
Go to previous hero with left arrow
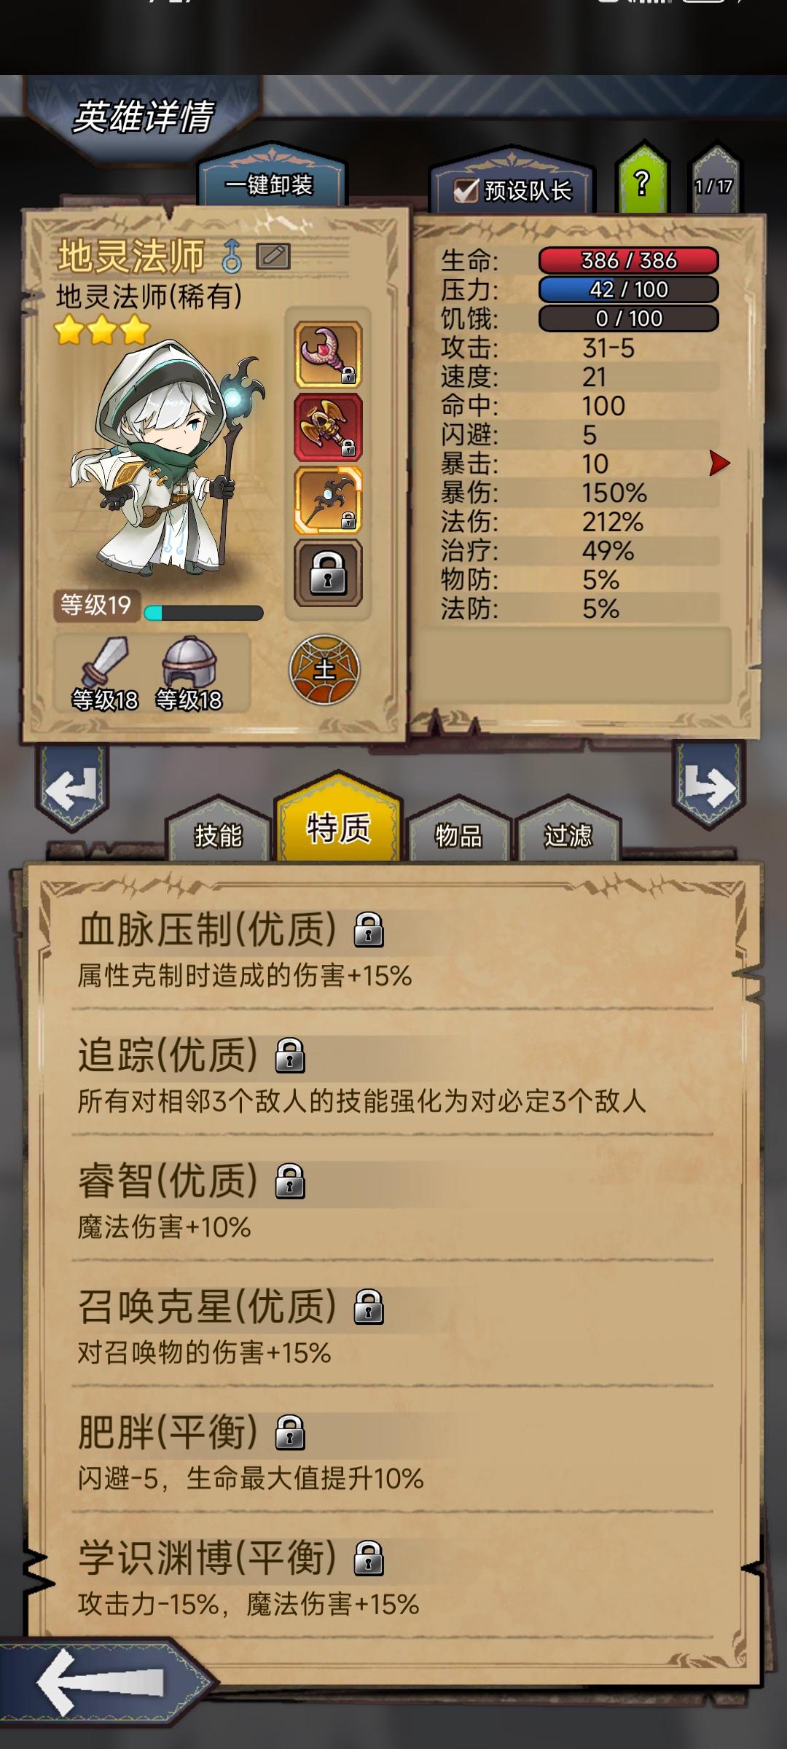coord(71,789)
